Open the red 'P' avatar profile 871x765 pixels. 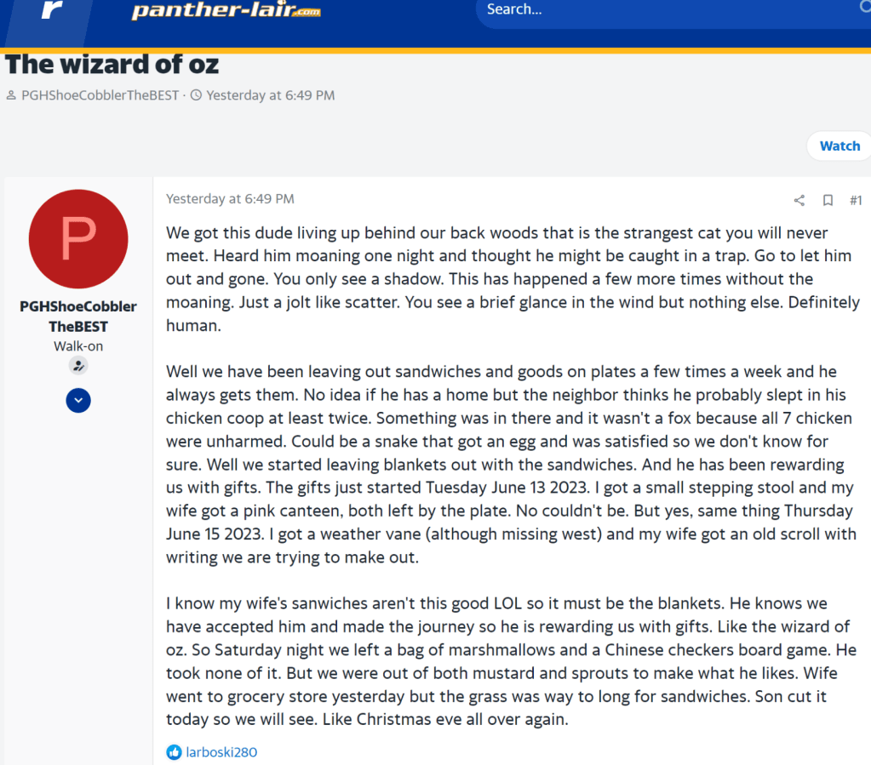[x=78, y=239]
